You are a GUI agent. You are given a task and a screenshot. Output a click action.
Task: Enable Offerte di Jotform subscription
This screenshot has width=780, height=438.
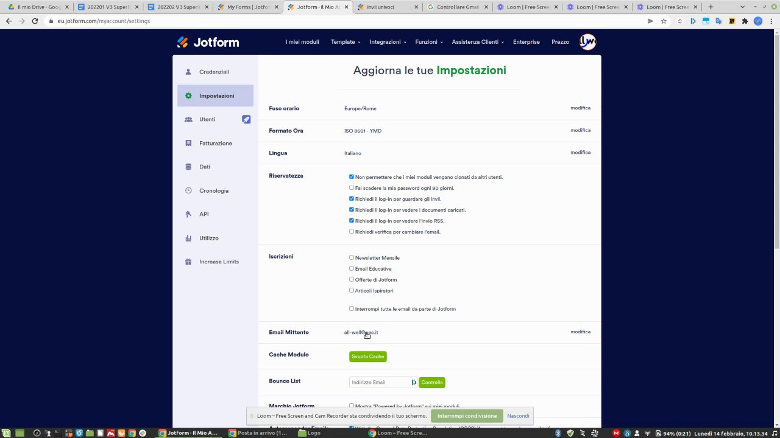352,280
